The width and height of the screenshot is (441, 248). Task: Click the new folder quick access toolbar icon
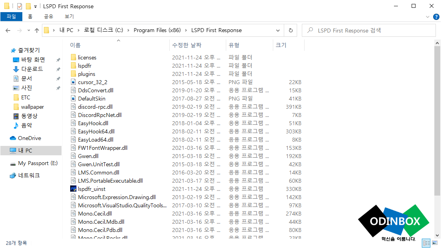(28, 6)
